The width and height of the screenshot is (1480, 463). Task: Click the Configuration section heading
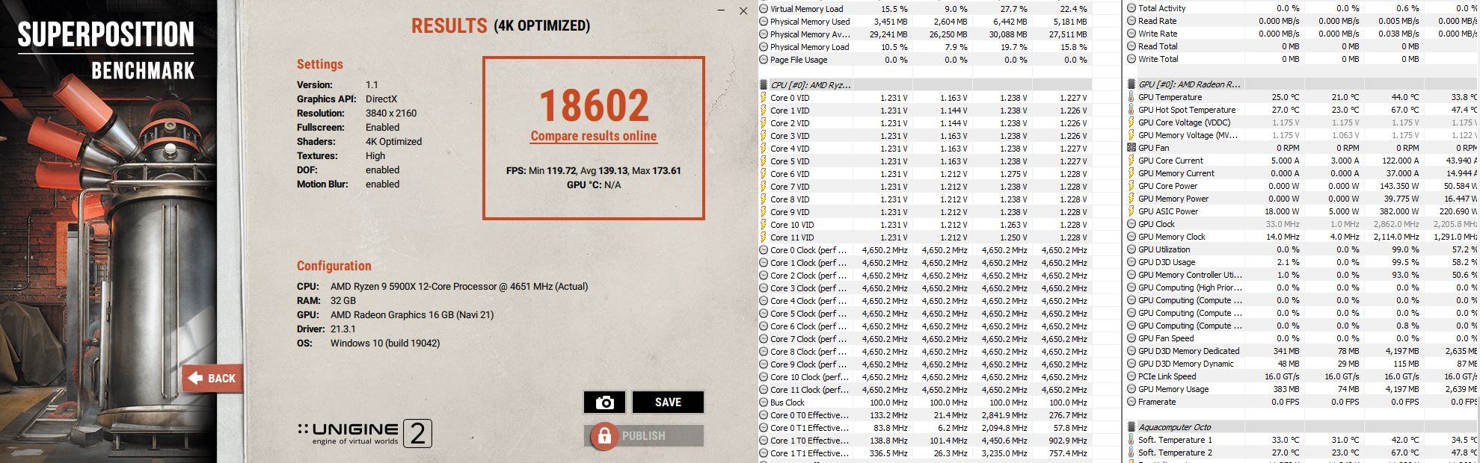(x=334, y=266)
